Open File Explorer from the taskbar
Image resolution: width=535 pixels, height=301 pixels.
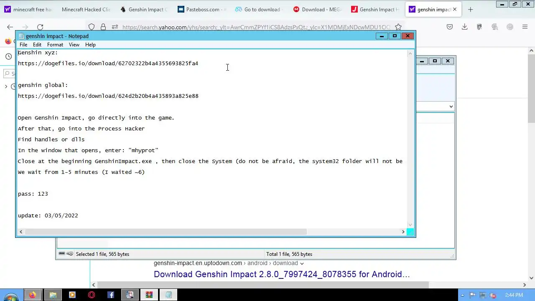[x=53, y=295]
